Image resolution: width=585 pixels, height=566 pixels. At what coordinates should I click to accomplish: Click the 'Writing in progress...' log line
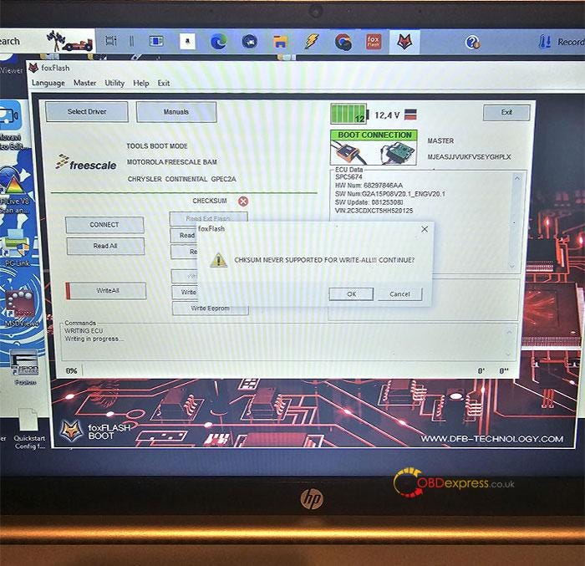[x=94, y=339]
